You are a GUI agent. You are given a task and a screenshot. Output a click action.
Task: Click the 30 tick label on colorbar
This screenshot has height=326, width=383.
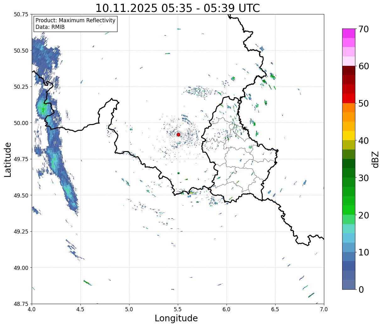pyautogui.click(x=363, y=178)
